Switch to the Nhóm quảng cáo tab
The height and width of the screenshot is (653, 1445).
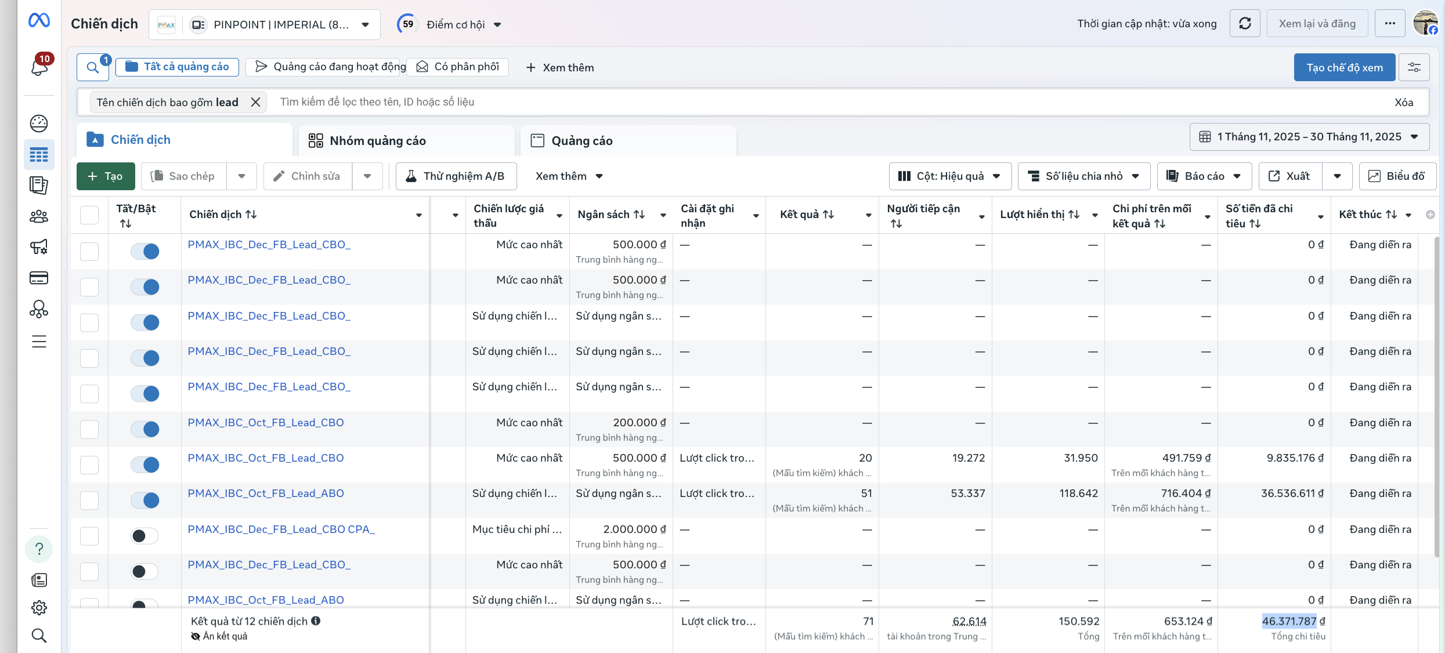pyautogui.click(x=406, y=140)
